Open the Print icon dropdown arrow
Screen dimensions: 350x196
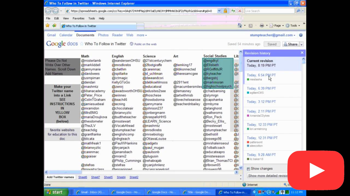coord(266,26)
